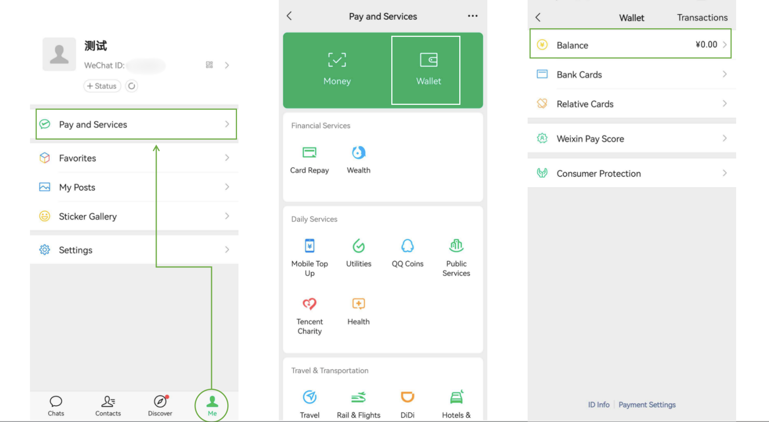The height and width of the screenshot is (422, 769).
Task: Tap the refresh status circle icon
Action: [x=132, y=86]
